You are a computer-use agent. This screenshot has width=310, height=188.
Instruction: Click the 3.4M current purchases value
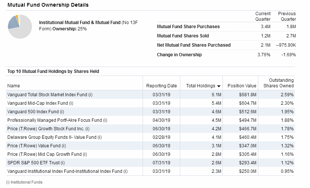266,27
